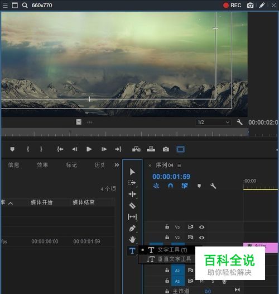
Task: Select the Selection arrow tool
Action: 132,172
